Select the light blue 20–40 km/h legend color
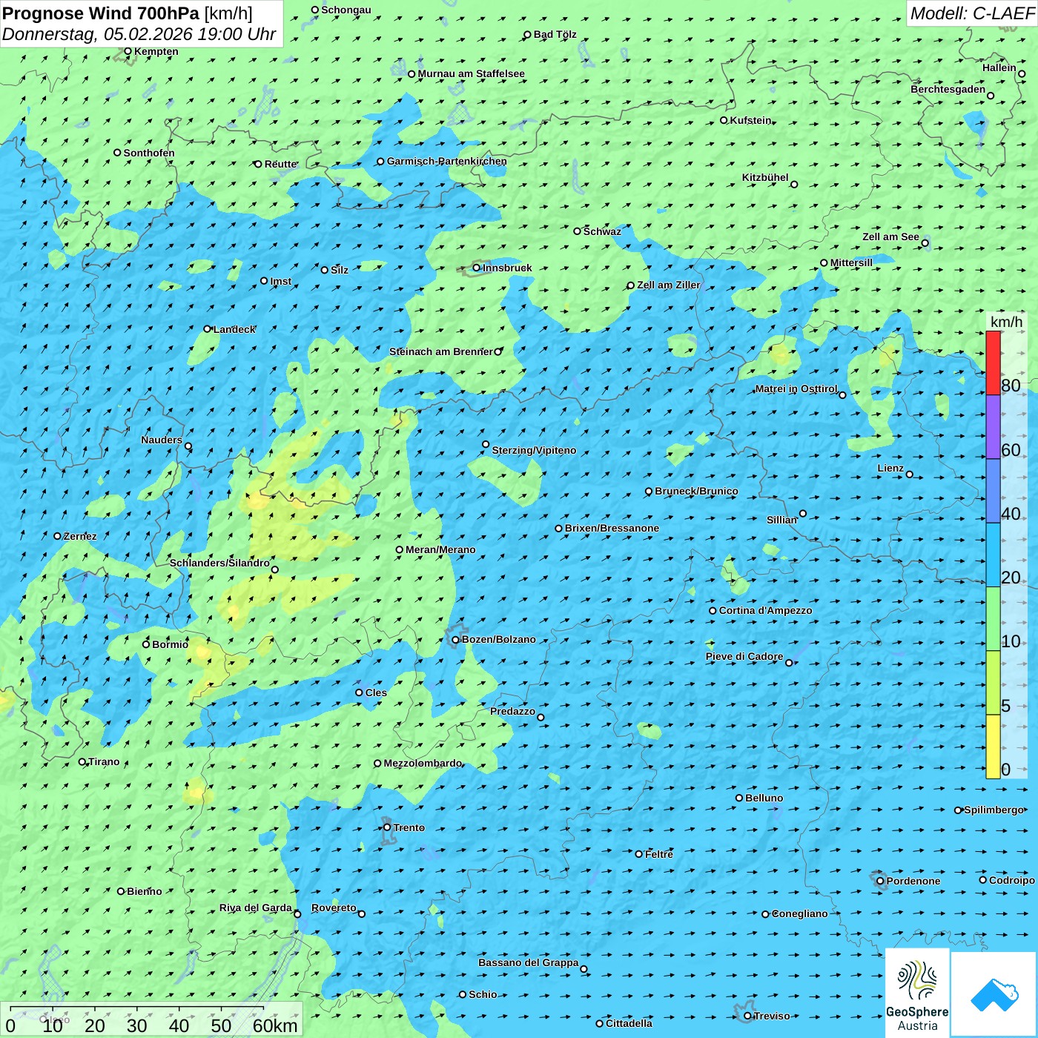The image size is (1038, 1038). pos(993,555)
